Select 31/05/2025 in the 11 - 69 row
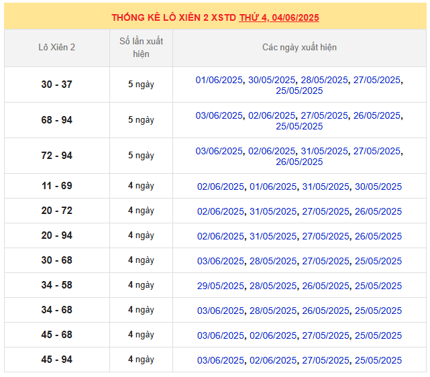The height and width of the screenshot is (377, 430). [x=325, y=186]
